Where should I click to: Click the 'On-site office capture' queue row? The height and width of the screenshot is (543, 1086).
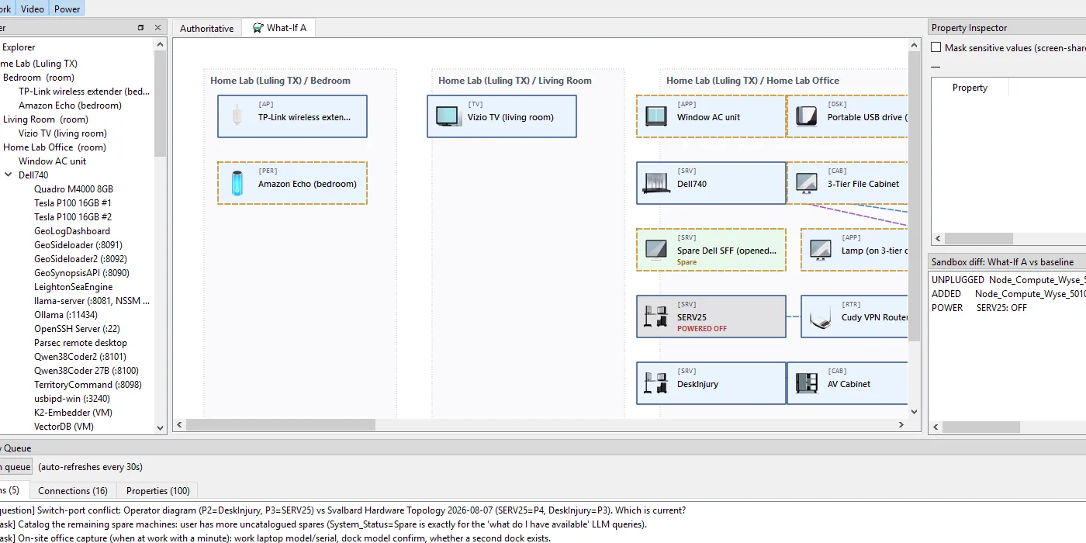(x=275, y=538)
